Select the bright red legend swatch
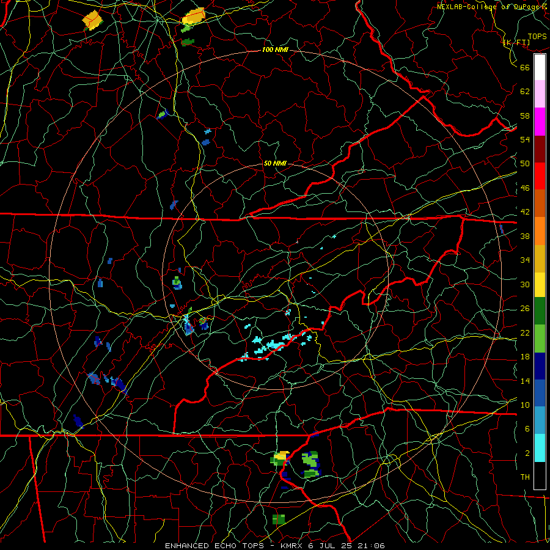This screenshot has width=550, height=550. coord(540,176)
